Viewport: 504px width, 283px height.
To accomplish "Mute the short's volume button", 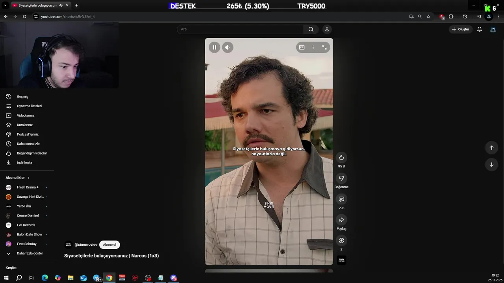I will (228, 48).
